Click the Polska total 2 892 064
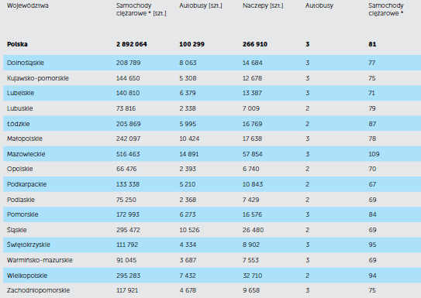The image size is (421, 298). [x=132, y=44]
